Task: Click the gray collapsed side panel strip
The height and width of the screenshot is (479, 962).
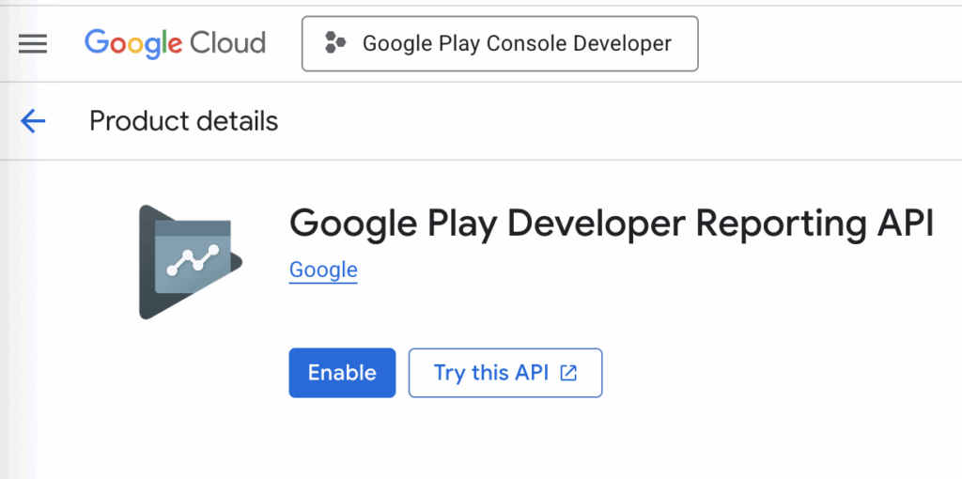Action: (x=17, y=319)
